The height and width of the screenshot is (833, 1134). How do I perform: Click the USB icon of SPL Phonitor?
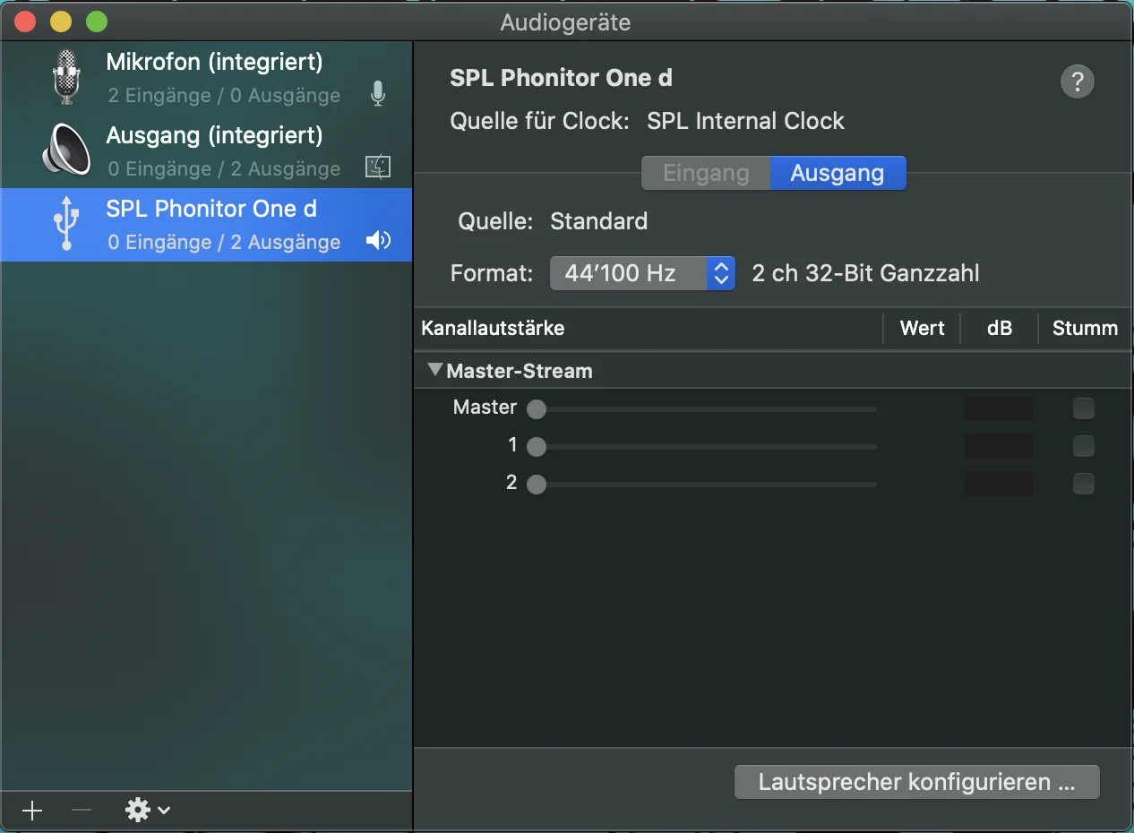click(65, 224)
